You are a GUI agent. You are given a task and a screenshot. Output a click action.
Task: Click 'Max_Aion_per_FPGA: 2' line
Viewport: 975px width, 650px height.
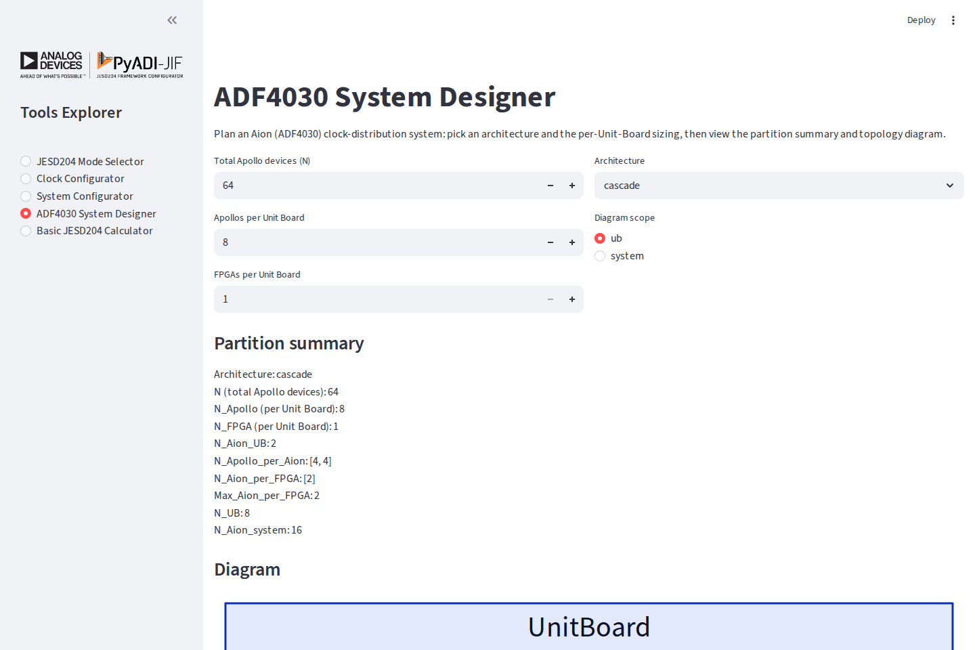(x=267, y=496)
